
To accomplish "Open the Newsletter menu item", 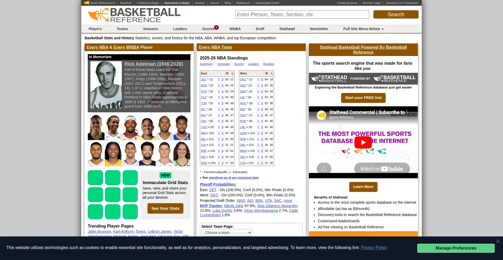I will [319, 29].
